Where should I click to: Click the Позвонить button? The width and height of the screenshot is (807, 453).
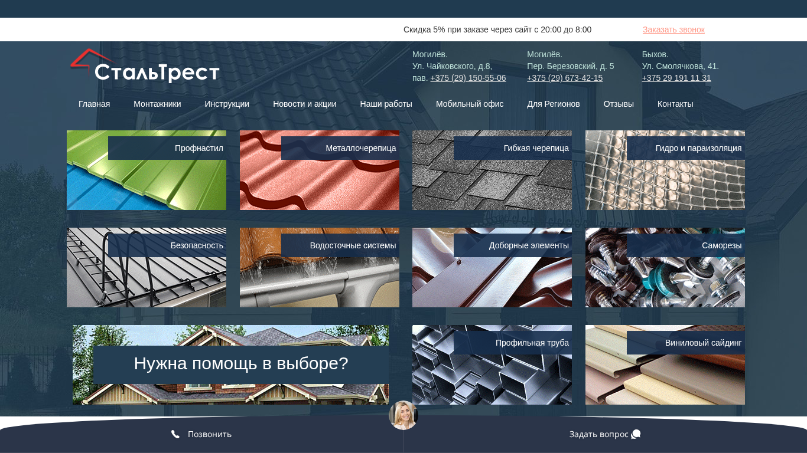[x=201, y=435]
